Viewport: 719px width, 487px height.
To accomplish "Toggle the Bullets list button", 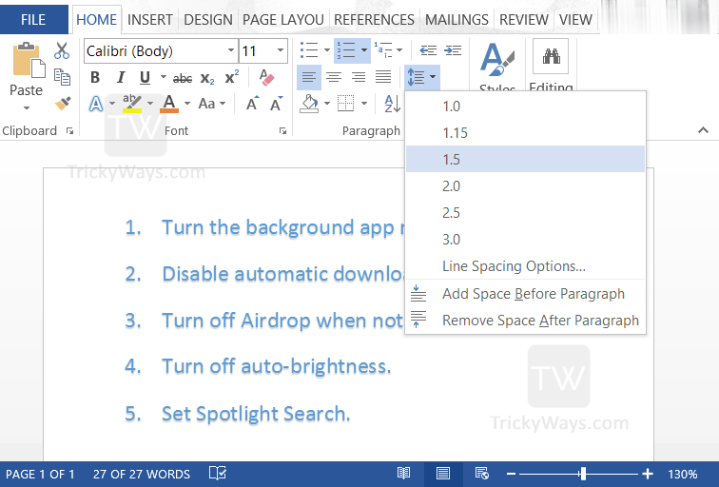I will point(308,50).
